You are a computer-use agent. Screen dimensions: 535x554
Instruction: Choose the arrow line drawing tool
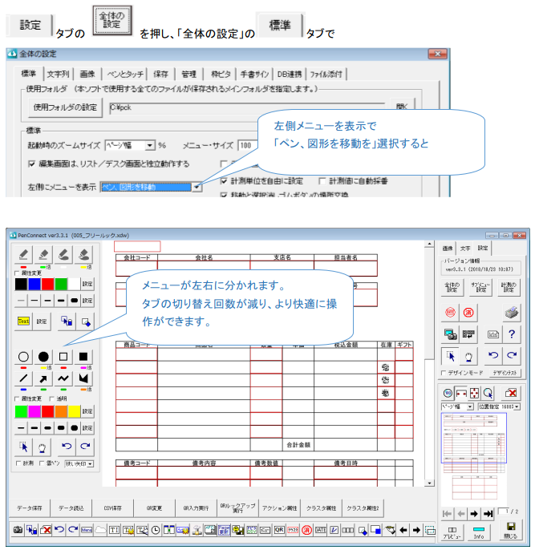[44, 378]
